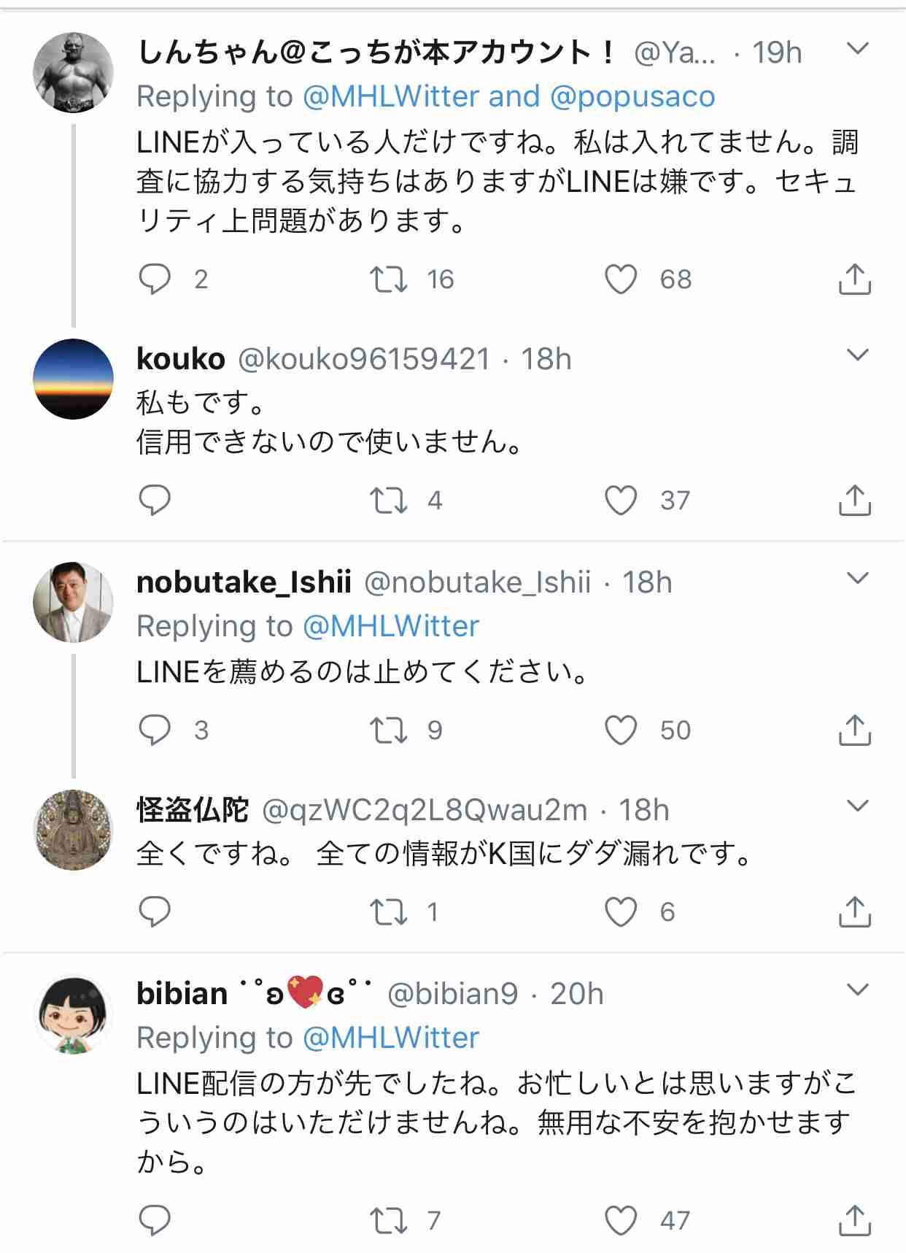This screenshot has width=906, height=1253.
Task: Reply to nobutake_Ishii's tweet
Action: click(x=155, y=730)
